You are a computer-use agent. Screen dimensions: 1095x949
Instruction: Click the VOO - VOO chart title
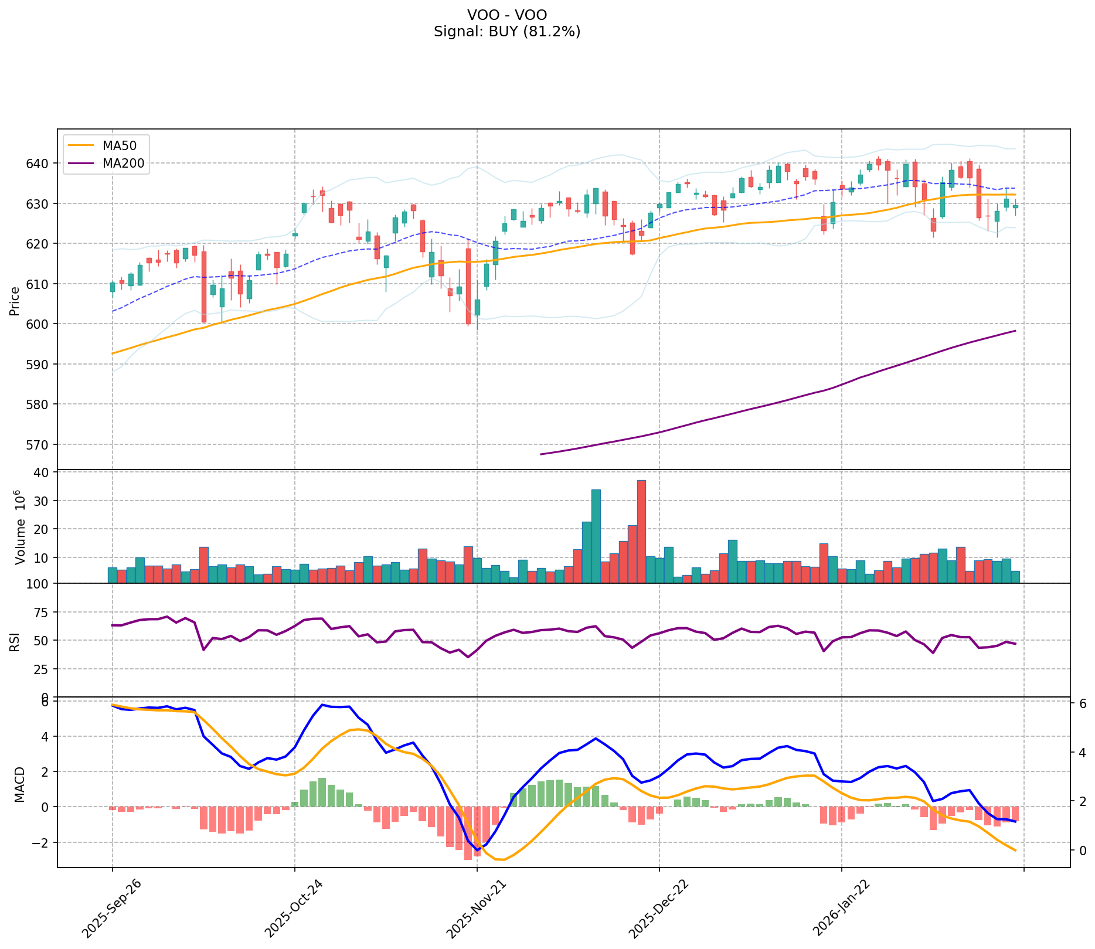click(x=507, y=15)
